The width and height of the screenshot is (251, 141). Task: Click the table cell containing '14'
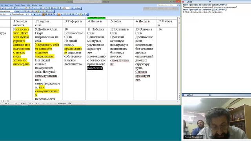(x=167, y=63)
